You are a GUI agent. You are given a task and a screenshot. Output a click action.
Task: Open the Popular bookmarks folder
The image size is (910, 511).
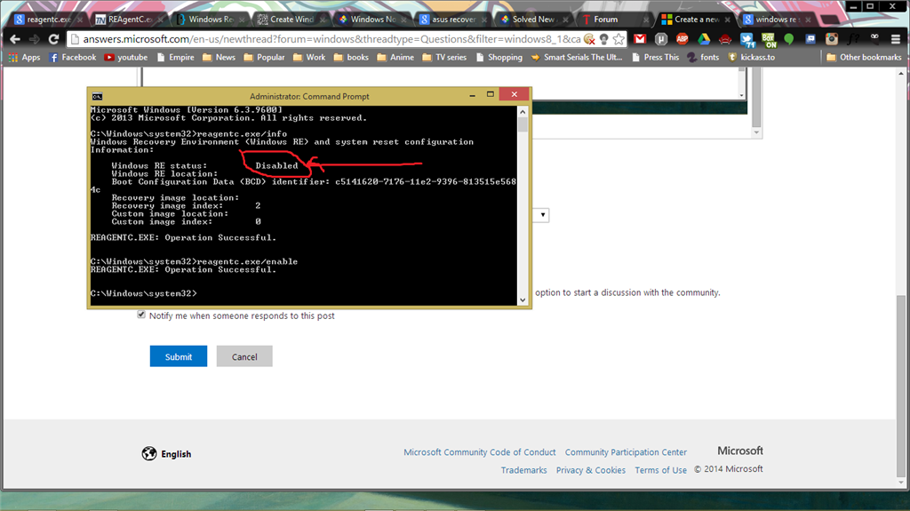click(x=264, y=57)
